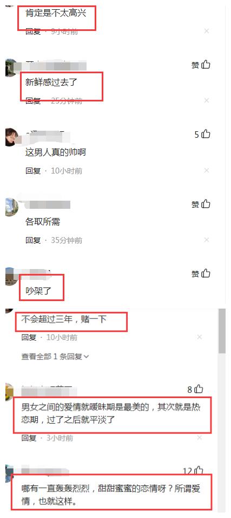Screen dimensions: 231x518
Task: Dismiss the '不会超过三年' comment with X
Action: (x=200, y=337)
